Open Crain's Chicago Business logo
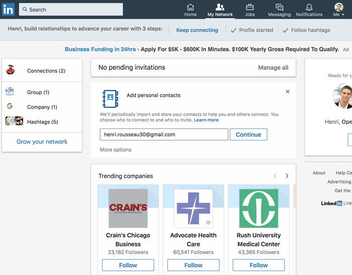352x275 pixels. click(x=128, y=208)
